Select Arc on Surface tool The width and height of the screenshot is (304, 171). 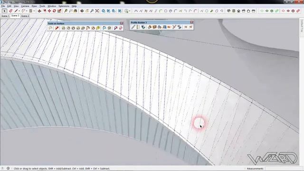88,28
